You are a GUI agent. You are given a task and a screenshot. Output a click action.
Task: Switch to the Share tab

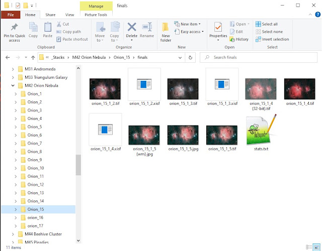(50, 15)
